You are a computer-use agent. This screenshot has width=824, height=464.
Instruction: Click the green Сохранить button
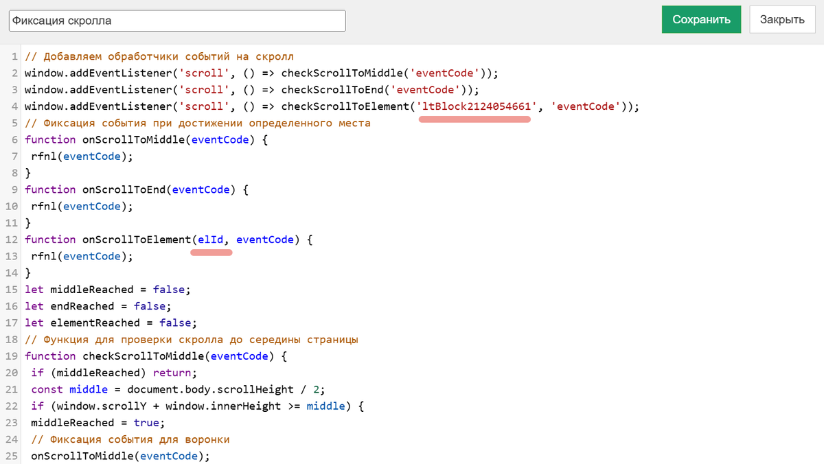pos(701,19)
